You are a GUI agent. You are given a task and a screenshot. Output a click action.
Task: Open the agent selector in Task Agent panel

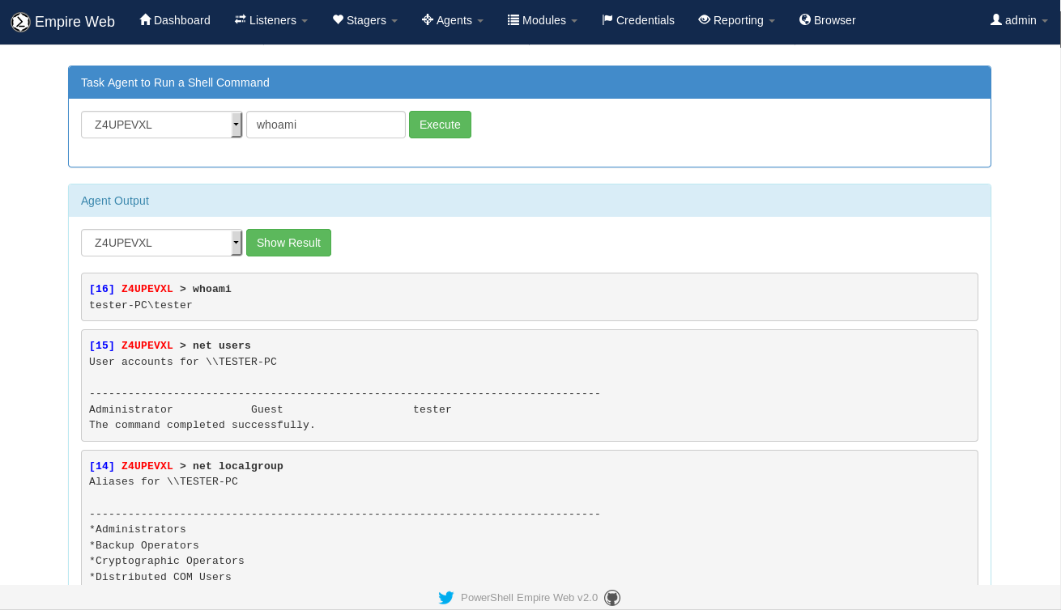(x=162, y=125)
